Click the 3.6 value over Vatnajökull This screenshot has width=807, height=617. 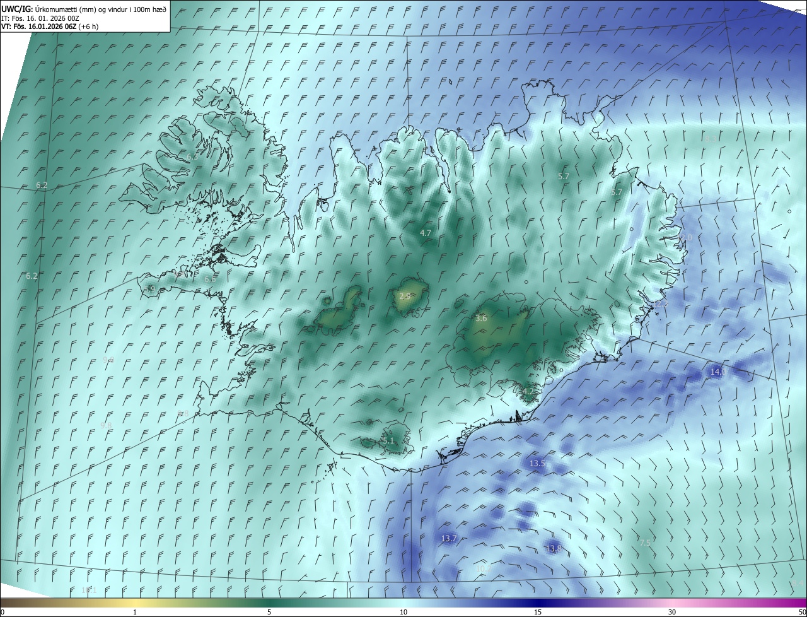(x=481, y=319)
